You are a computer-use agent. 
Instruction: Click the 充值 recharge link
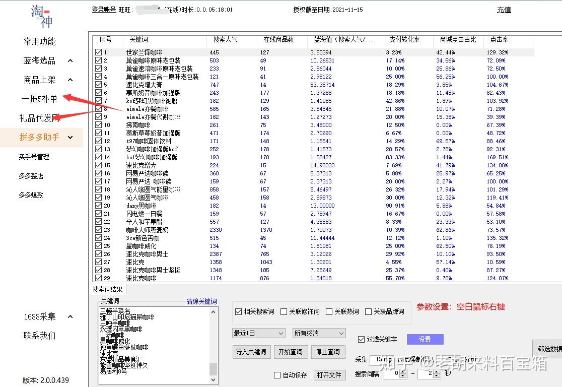(x=504, y=10)
